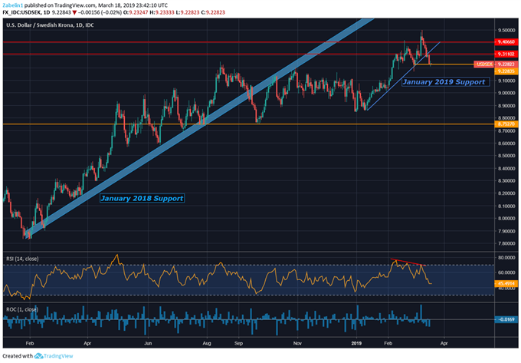The width and height of the screenshot is (521, 363).
Task: Click the close price value C:9.22823
Action: 213,12
